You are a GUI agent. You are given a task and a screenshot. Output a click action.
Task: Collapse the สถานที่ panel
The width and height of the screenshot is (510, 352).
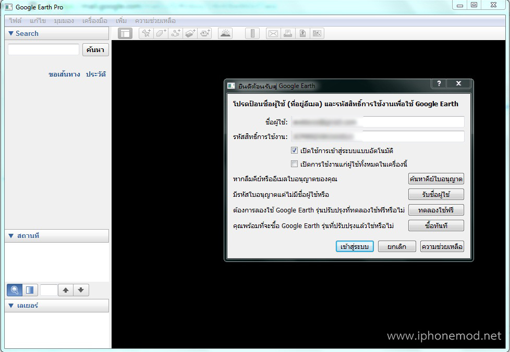11,236
